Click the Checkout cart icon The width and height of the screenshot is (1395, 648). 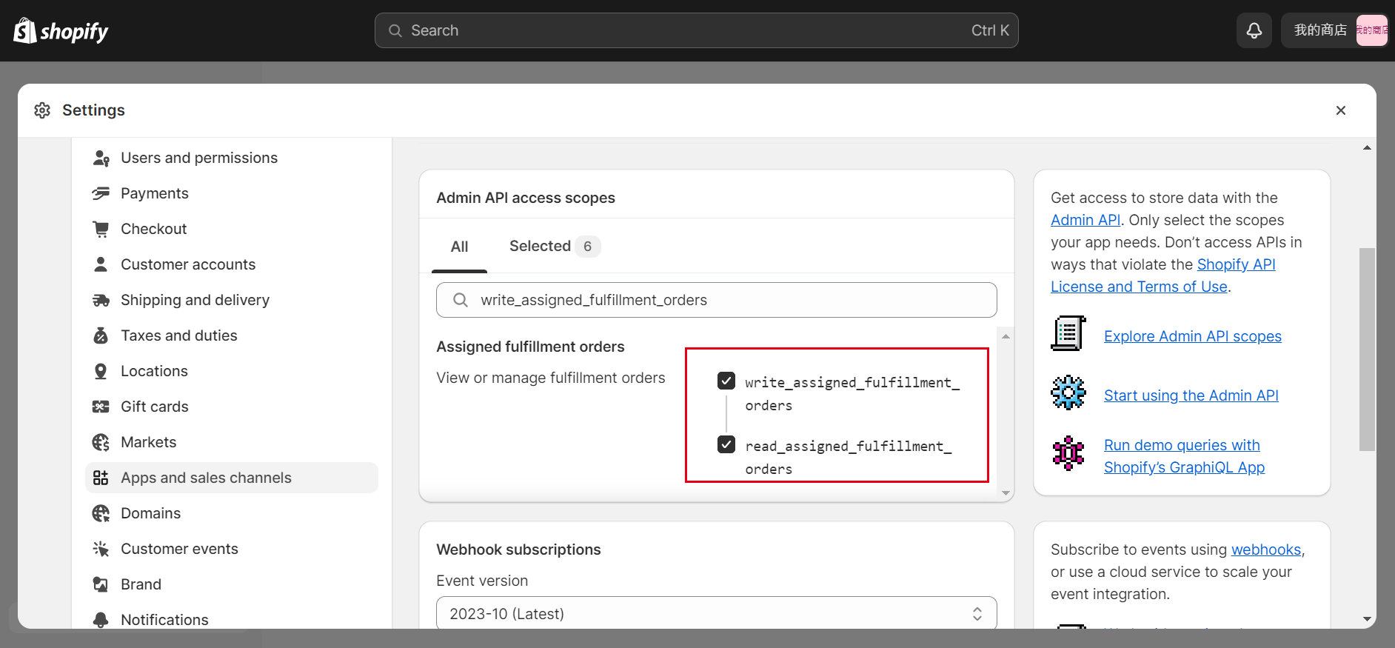pyautogui.click(x=101, y=229)
